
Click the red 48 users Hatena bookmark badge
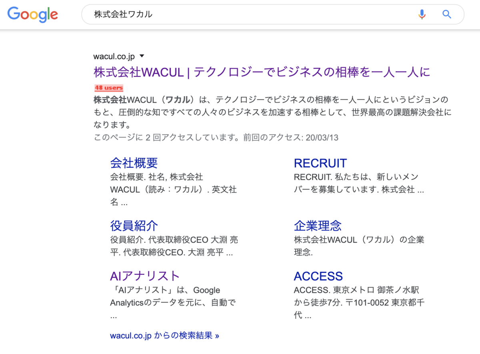(x=108, y=88)
